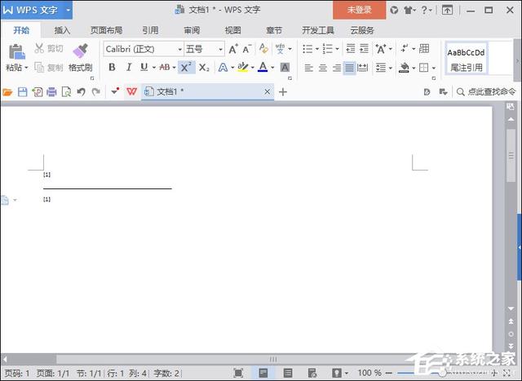Toggle Superscript X² button
Viewport: 522px width, 381px height.
186,68
